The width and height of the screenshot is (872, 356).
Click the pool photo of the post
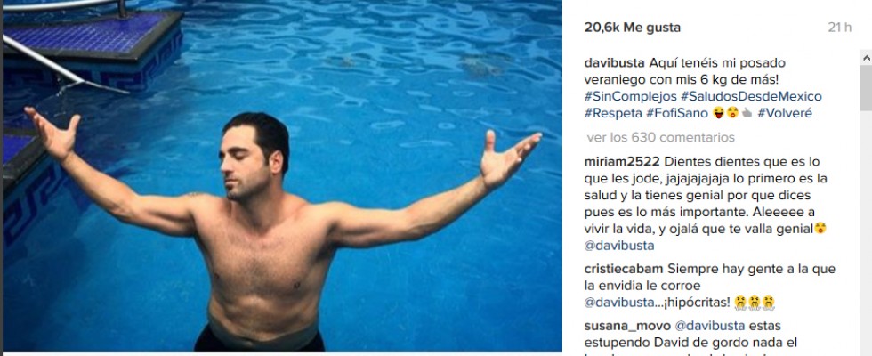(282, 176)
